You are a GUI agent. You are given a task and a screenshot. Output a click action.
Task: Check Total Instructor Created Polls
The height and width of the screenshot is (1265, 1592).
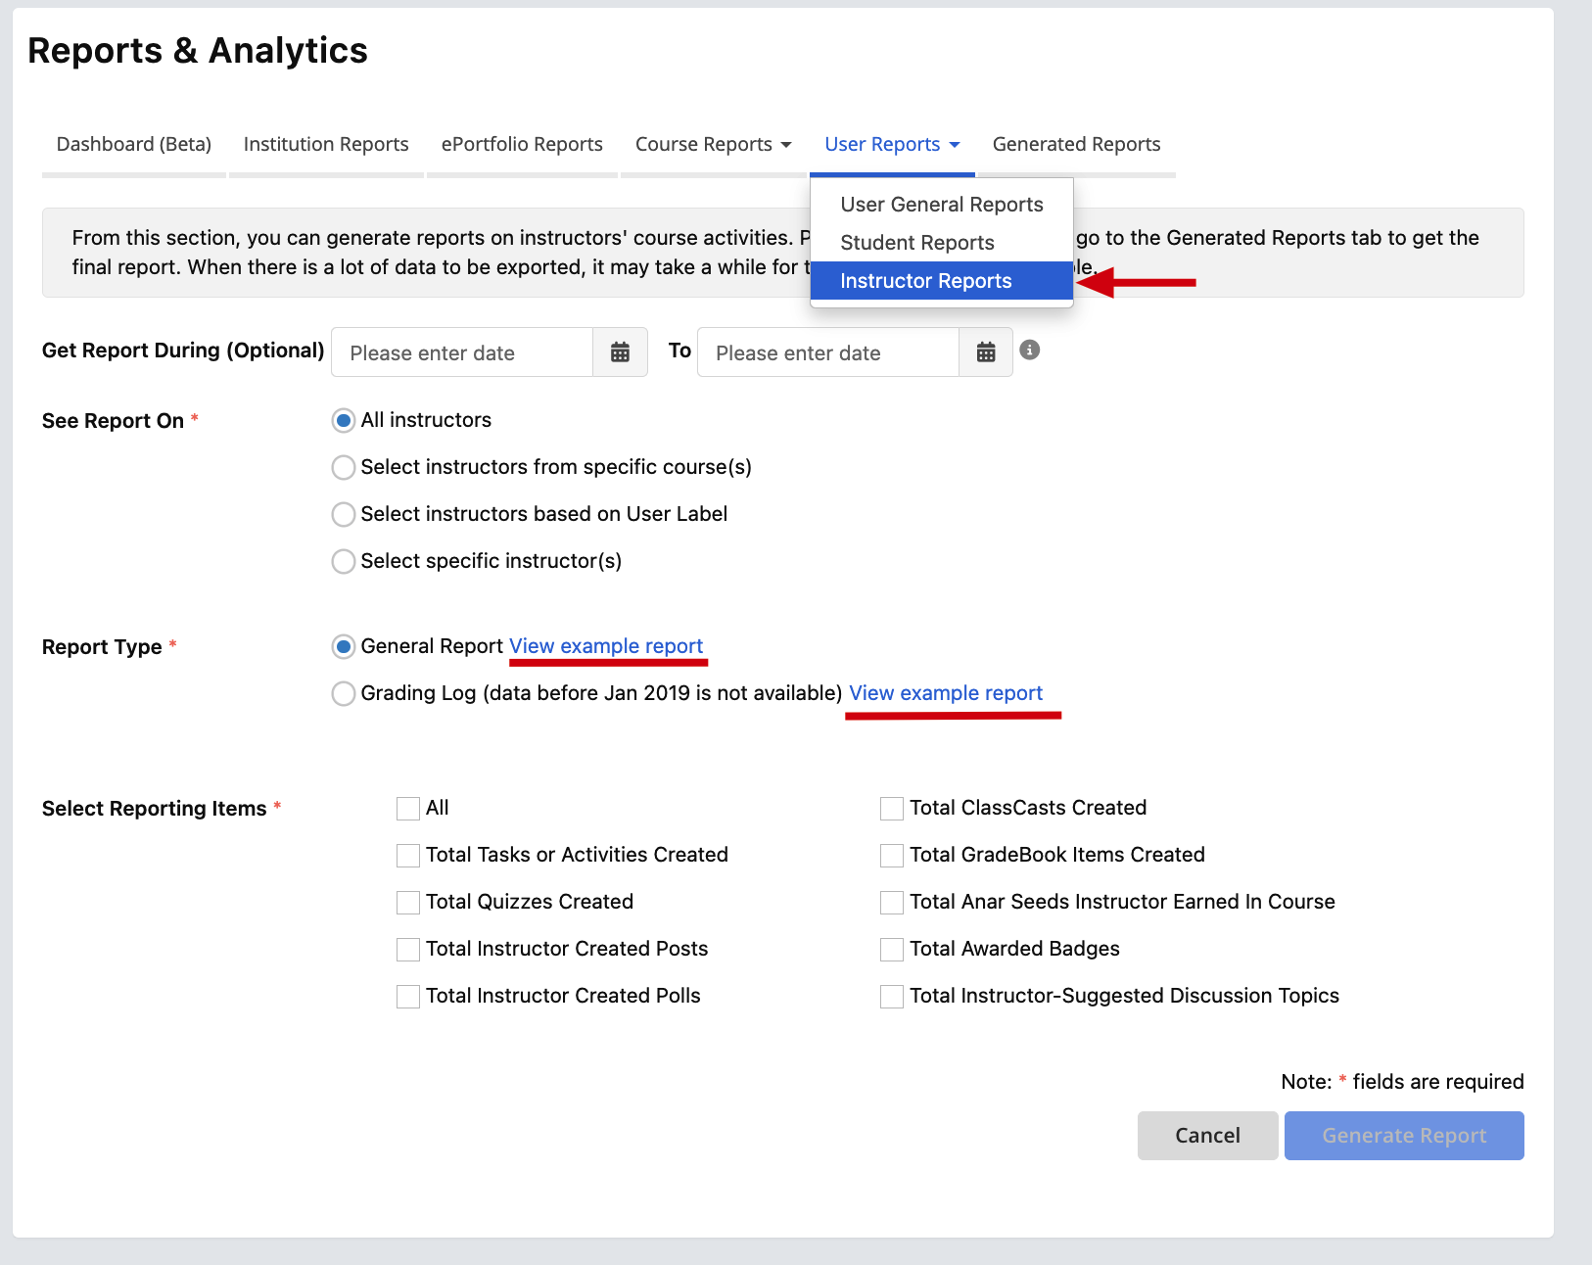(408, 997)
